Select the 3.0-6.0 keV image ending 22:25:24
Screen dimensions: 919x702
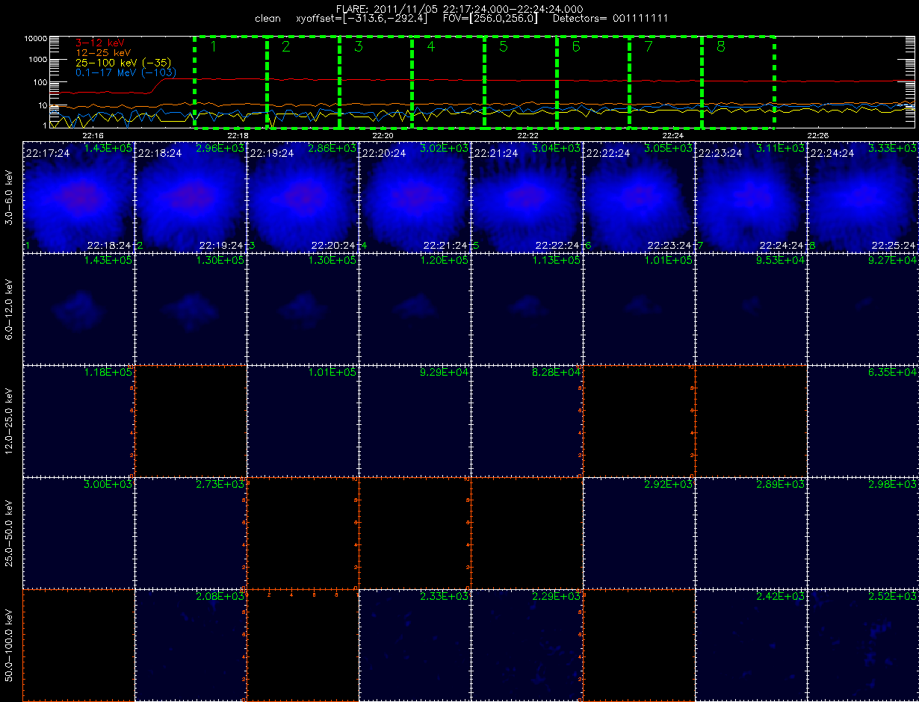[x=863, y=196]
